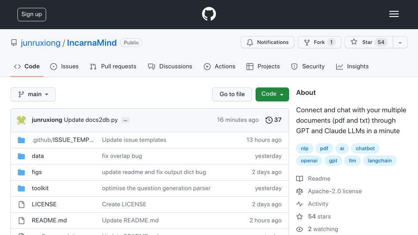Select the chatbot topic tag
The image size is (418, 235).
point(365,148)
